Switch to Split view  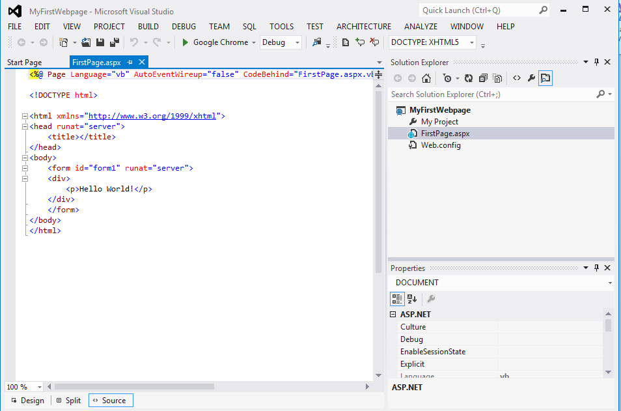pos(69,401)
